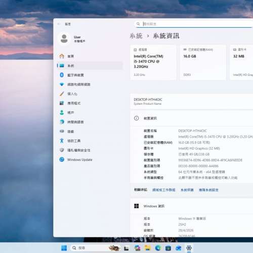Click the Windows logo beside Windows 資訊
The width and height of the screenshot is (253, 253).
pyautogui.click(x=136, y=206)
